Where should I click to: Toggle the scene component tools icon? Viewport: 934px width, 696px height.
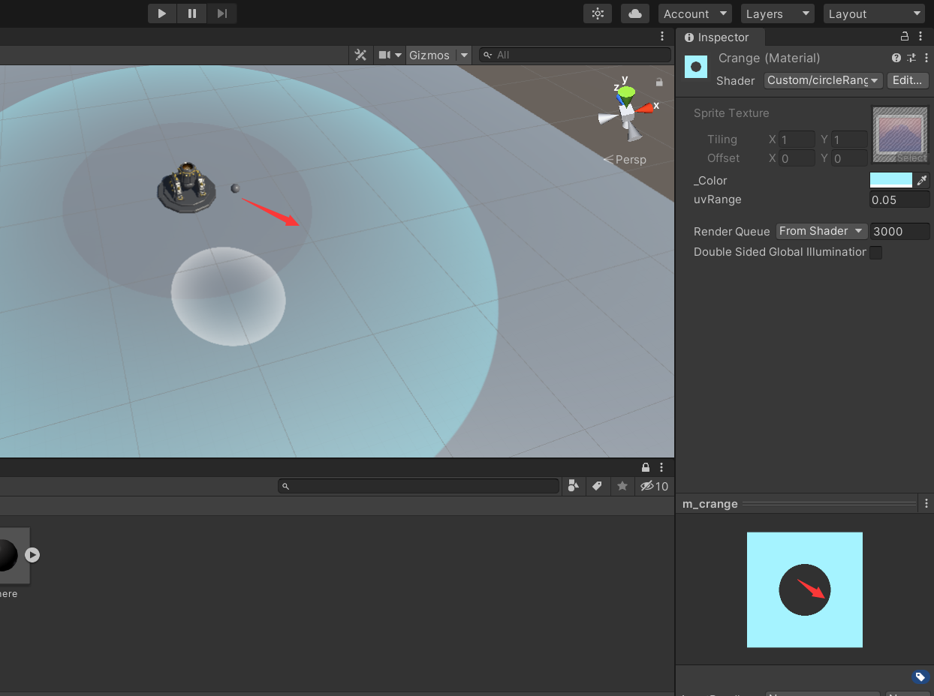coord(360,55)
